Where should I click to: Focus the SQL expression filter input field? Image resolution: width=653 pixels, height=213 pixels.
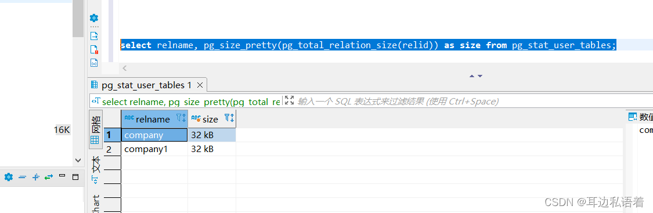tap(398, 101)
